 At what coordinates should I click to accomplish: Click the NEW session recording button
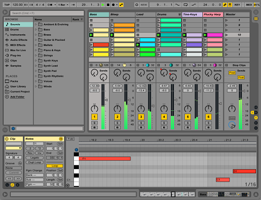click(x=144, y=5)
